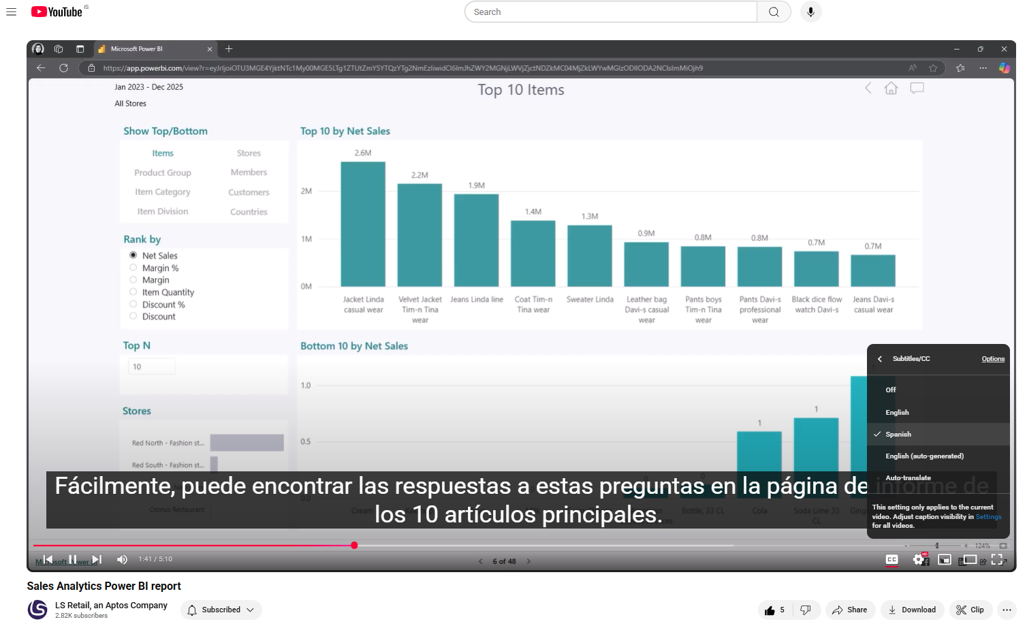The image size is (1027, 628).
Task: Click the report back chevron icon
Action: click(868, 88)
